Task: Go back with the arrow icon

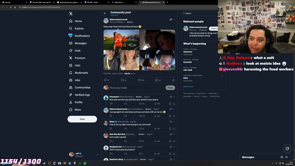Action: coord(105,13)
